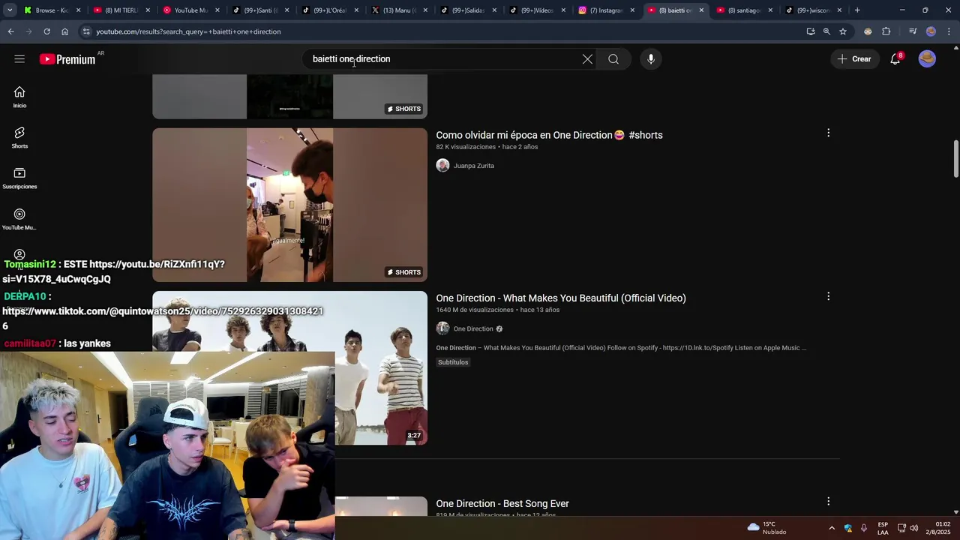Open the volume speaker tray icon

click(914, 528)
